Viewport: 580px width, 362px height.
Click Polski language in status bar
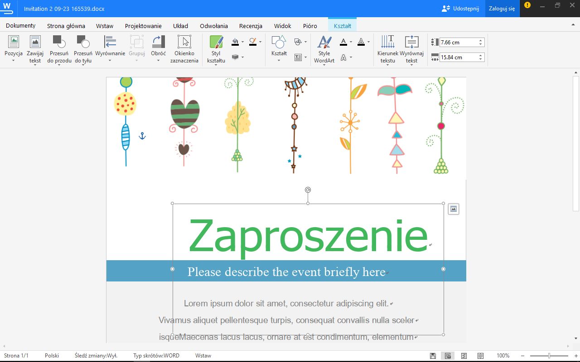[x=52, y=356]
